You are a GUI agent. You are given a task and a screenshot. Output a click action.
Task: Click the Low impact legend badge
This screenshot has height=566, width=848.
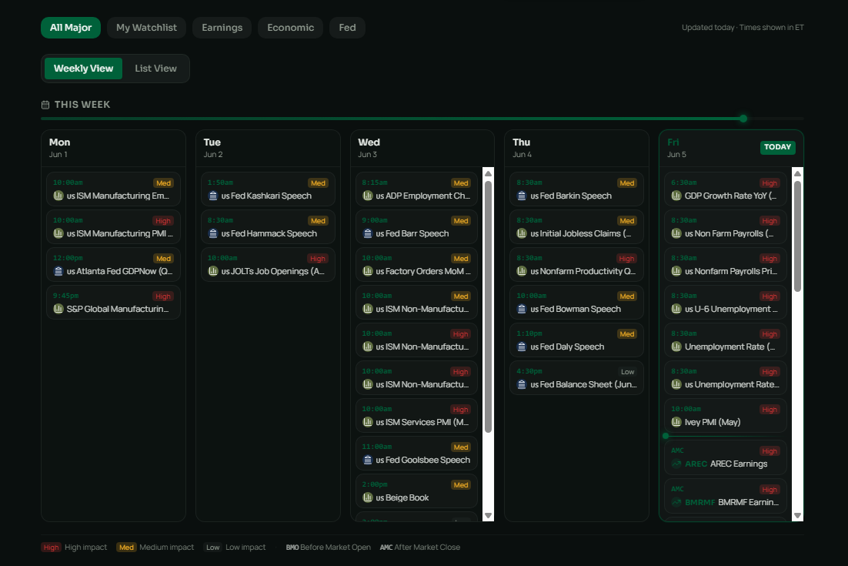tap(213, 548)
